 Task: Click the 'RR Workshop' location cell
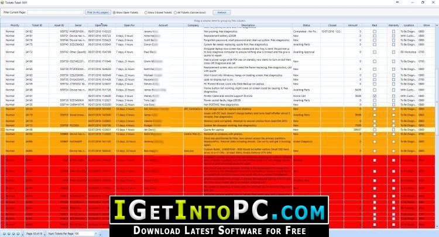(x=409, y=52)
